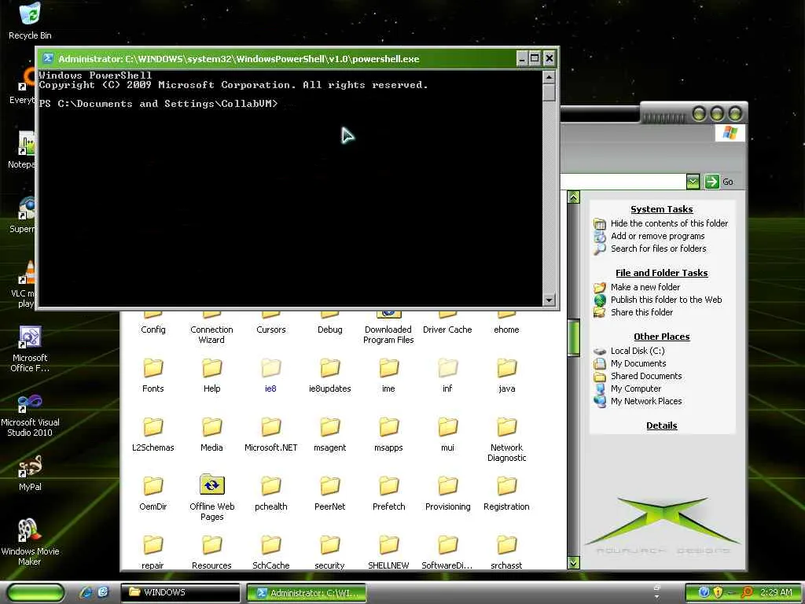Select the Provisioning folder icon
Screen dimensions: 805x604
pos(447,486)
